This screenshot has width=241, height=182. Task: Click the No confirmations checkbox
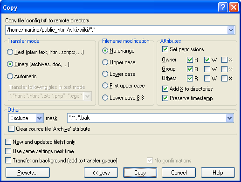point(150,161)
